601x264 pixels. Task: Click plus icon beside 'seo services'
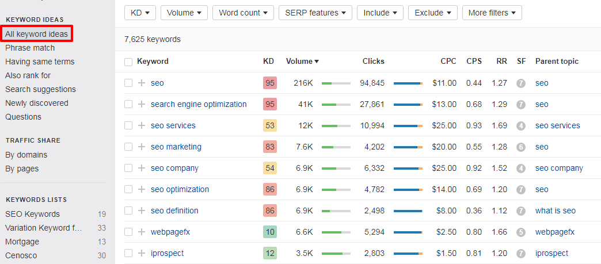coord(142,125)
